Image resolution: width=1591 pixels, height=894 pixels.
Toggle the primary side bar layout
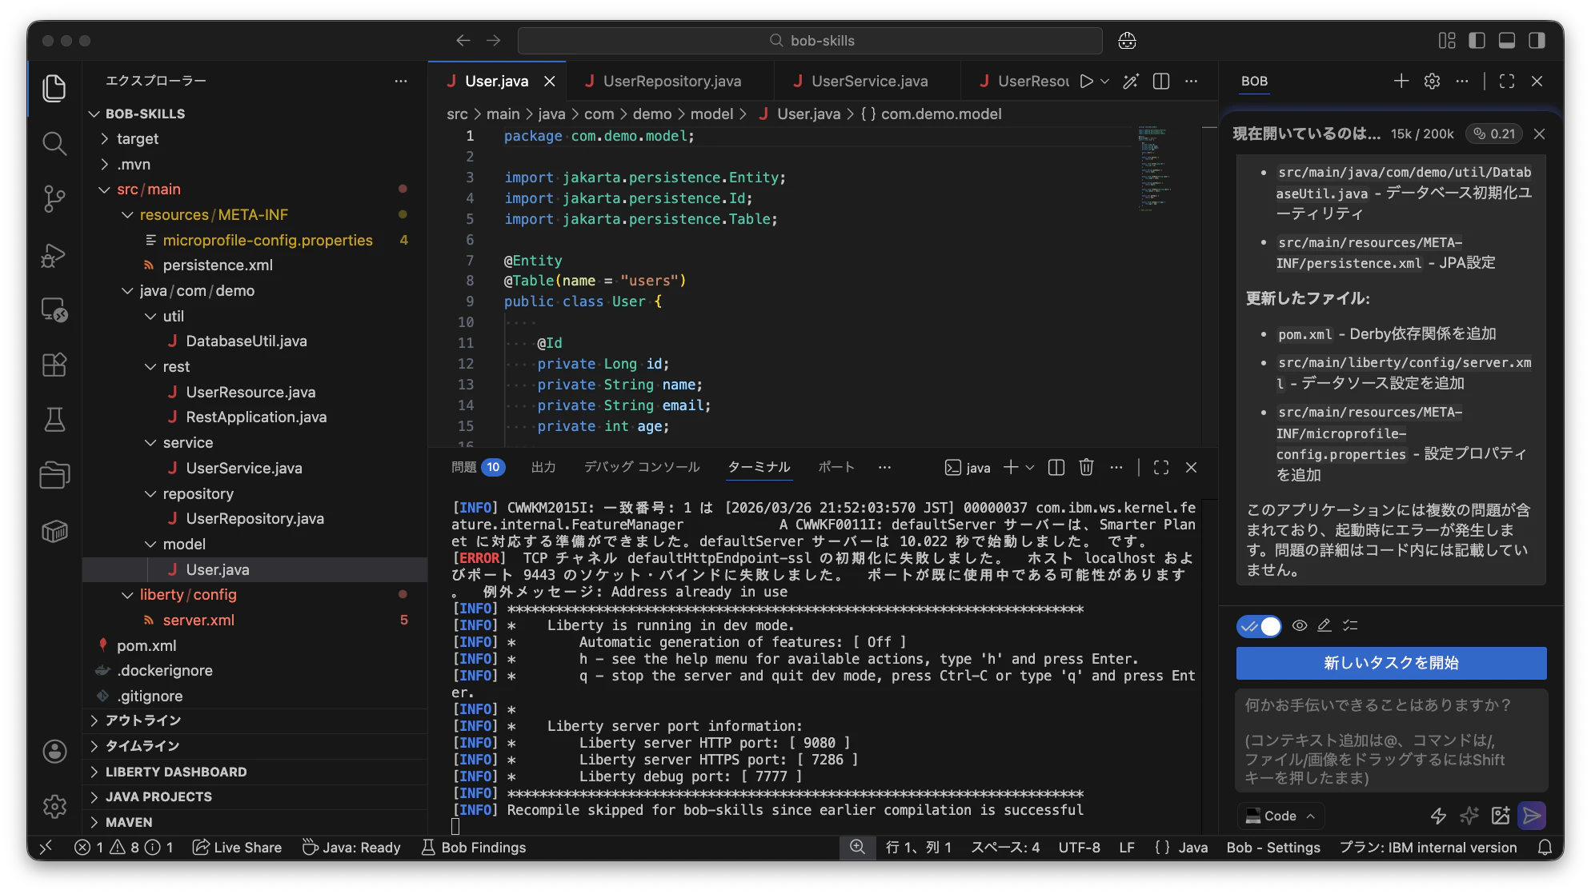(x=1477, y=41)
